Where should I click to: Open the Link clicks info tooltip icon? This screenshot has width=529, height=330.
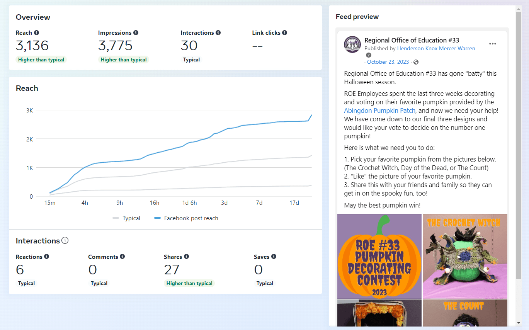pos(285,33)
